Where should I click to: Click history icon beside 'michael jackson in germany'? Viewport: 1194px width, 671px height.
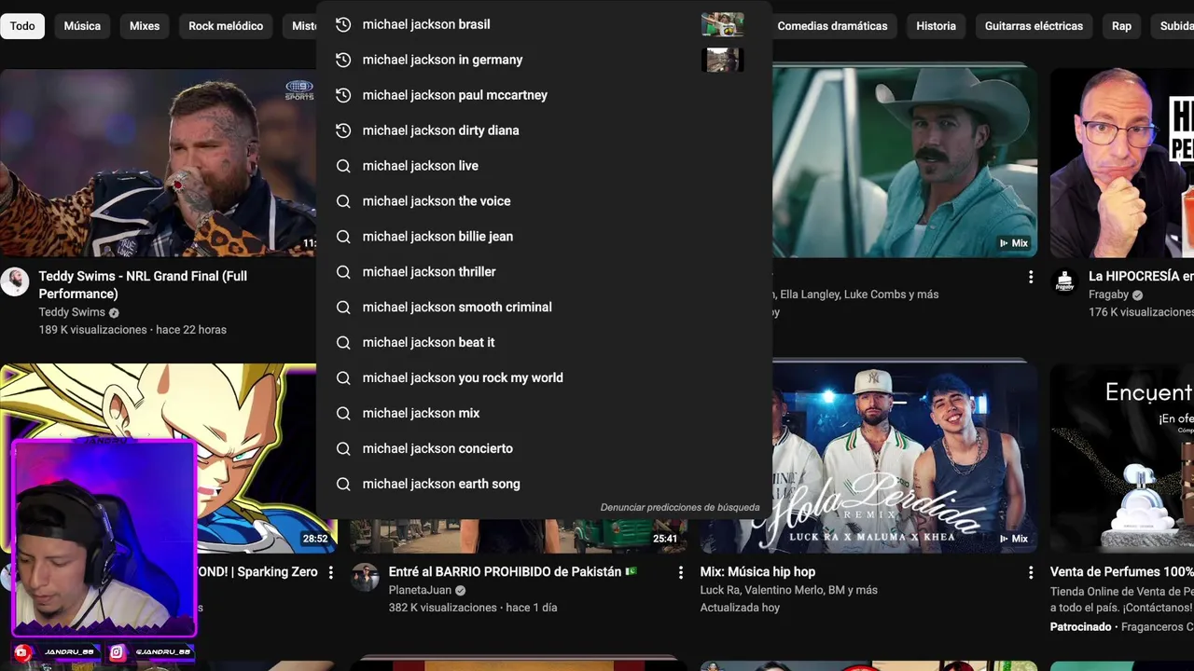[343, 60]
